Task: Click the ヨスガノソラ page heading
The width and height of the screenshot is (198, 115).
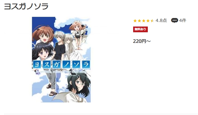Action: coord(26,6)
